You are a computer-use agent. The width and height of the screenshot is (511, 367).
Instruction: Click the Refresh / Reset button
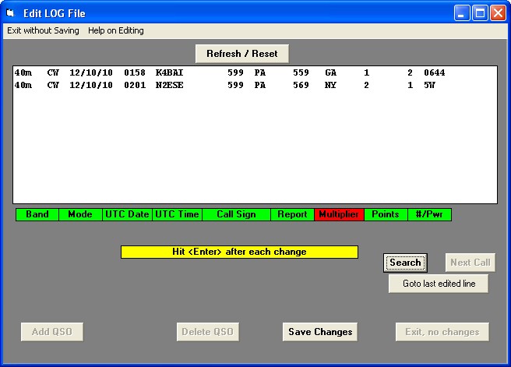(241, 54)
